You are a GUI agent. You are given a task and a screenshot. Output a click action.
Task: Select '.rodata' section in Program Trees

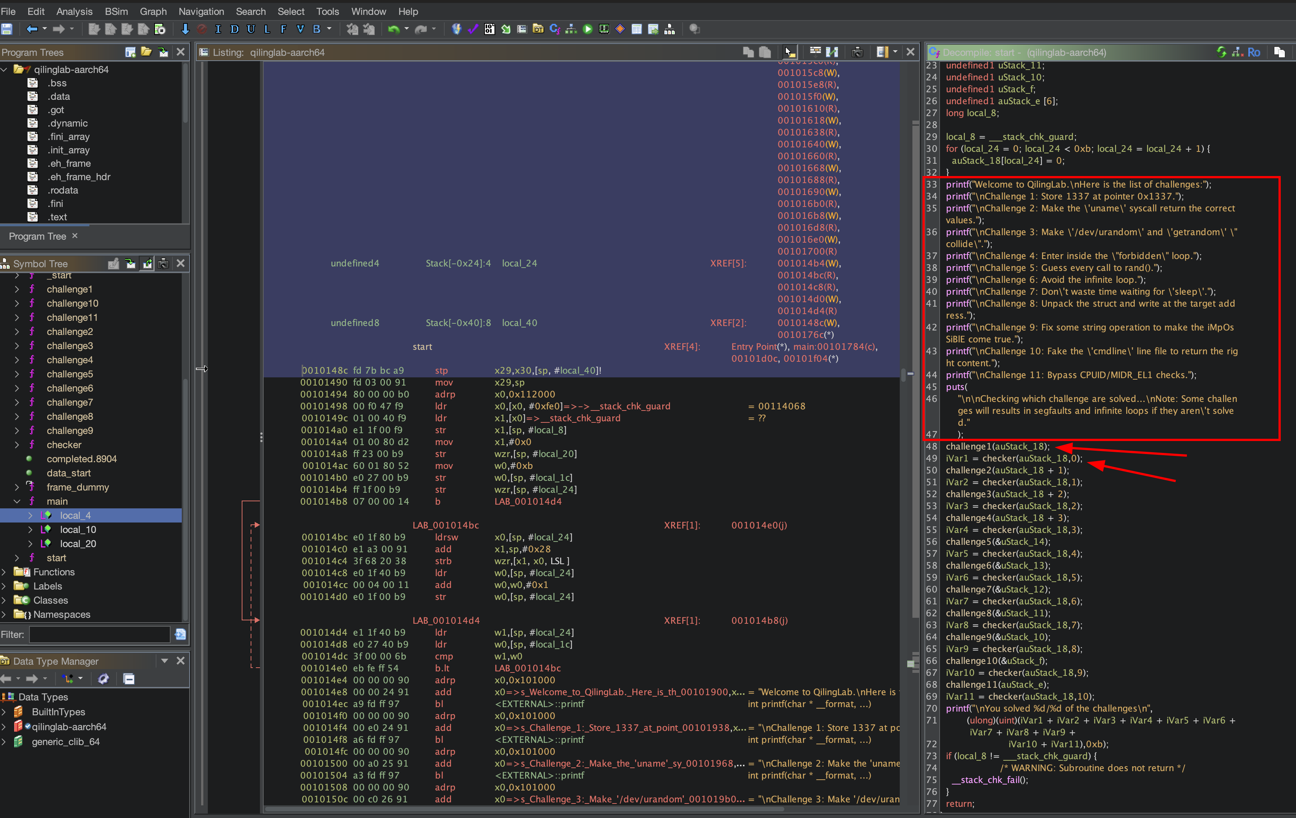(63, 190)
